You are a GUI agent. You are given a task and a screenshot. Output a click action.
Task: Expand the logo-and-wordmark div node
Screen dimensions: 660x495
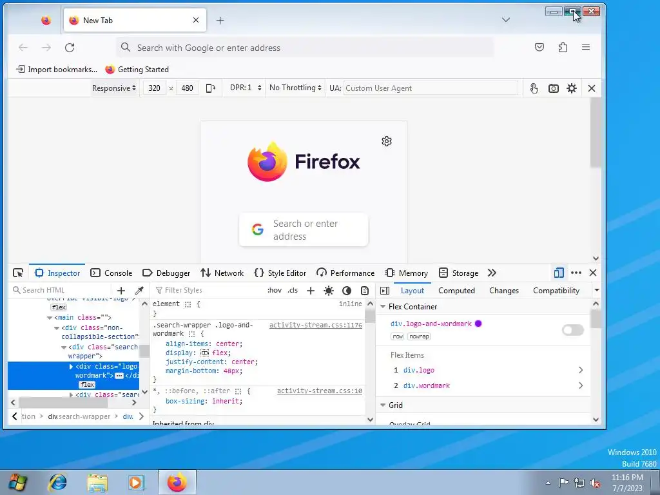point(71,367)
